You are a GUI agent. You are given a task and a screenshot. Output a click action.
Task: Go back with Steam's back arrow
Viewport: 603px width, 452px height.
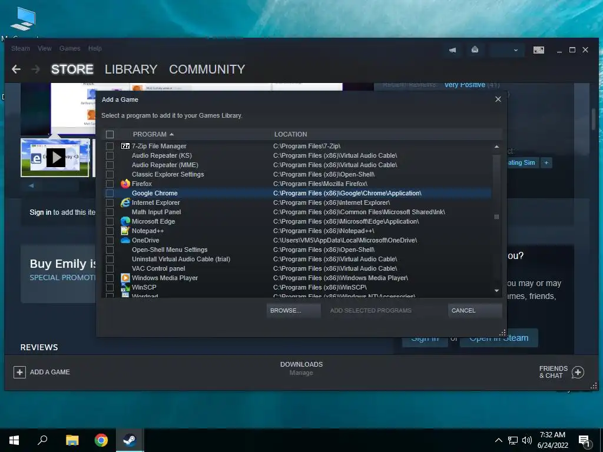[x=16, y=69]
